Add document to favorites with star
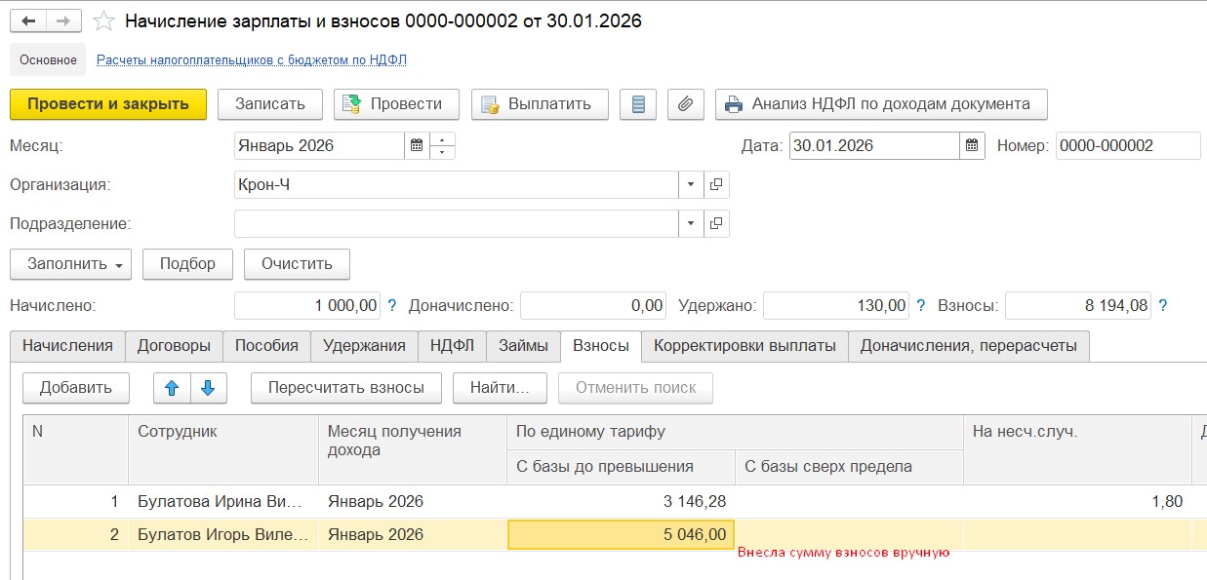 (x=103, y=20)
